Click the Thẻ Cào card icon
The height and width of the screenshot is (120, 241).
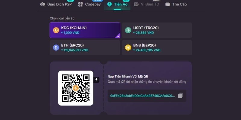pos(167,4)
